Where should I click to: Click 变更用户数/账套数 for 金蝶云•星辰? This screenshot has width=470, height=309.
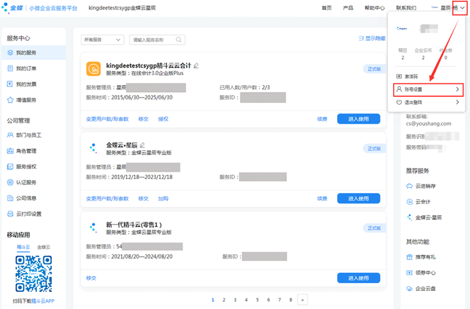point(108,199)
